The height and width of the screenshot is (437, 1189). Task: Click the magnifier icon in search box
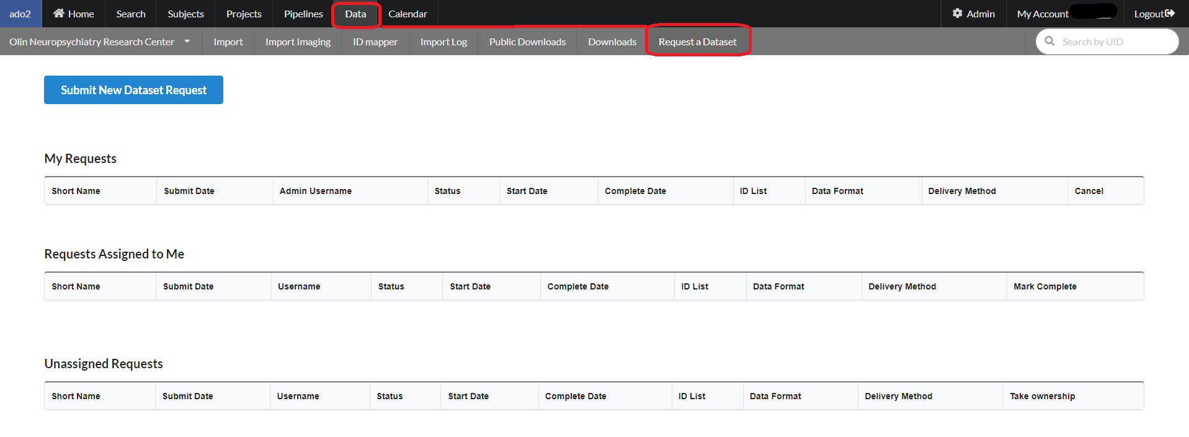[1049, 41]
